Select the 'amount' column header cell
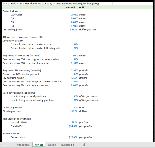 coord(70,7)
